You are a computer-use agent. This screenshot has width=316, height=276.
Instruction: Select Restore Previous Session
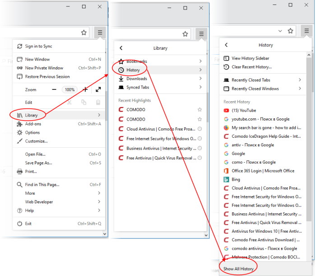[59, 77]
